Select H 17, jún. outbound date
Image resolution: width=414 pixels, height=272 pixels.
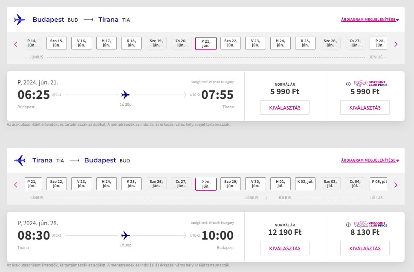click(x=107, y=43)
